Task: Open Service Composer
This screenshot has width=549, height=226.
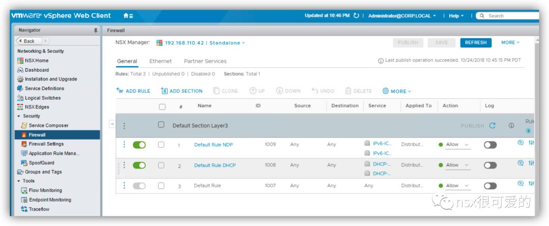Action: pyautogui.click(x=45, y=125)
